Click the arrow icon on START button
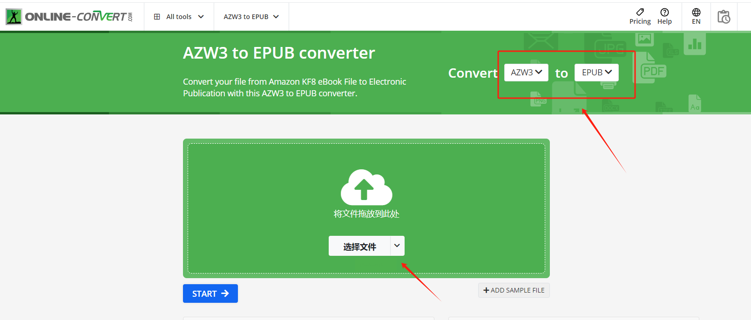The image size is (751, 320). [225, 293]
